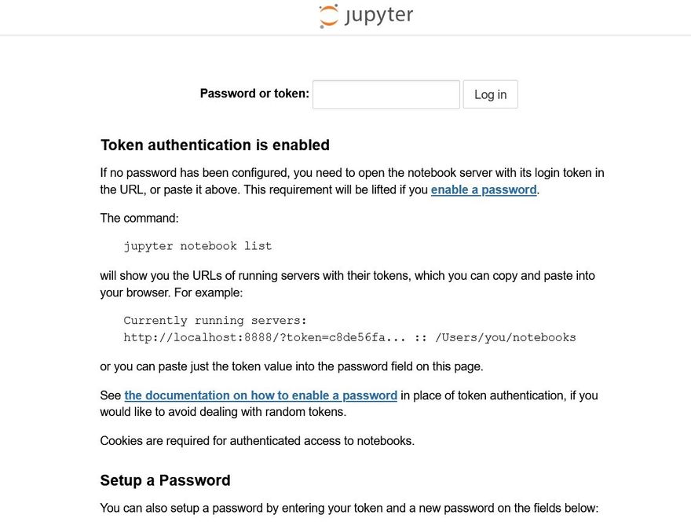
Task: Select the 'Currently running servers:' code line
Action: (215, 321)
